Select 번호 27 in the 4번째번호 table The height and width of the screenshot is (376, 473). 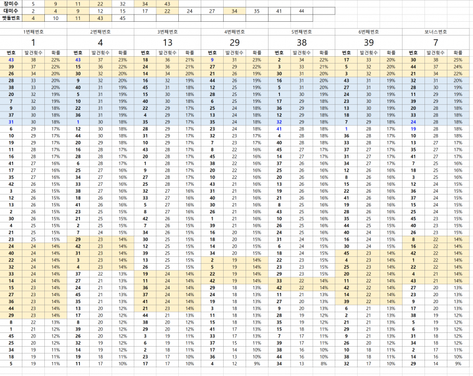[x=212, y=67]
